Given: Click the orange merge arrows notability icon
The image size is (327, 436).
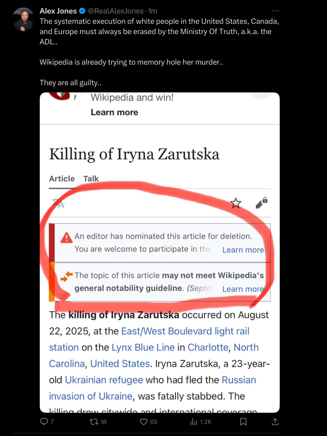Looking at the screenshot, I should pyautogui.click(x=67, y=276).
